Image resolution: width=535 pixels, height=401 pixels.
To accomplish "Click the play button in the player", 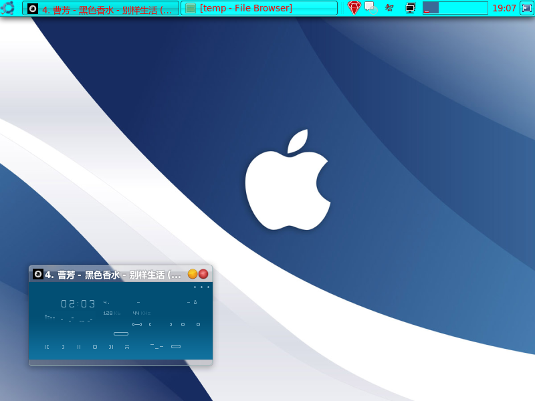I will click(x=63, y=347).
